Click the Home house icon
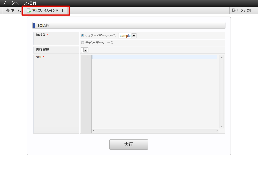 tap(7, 10)
